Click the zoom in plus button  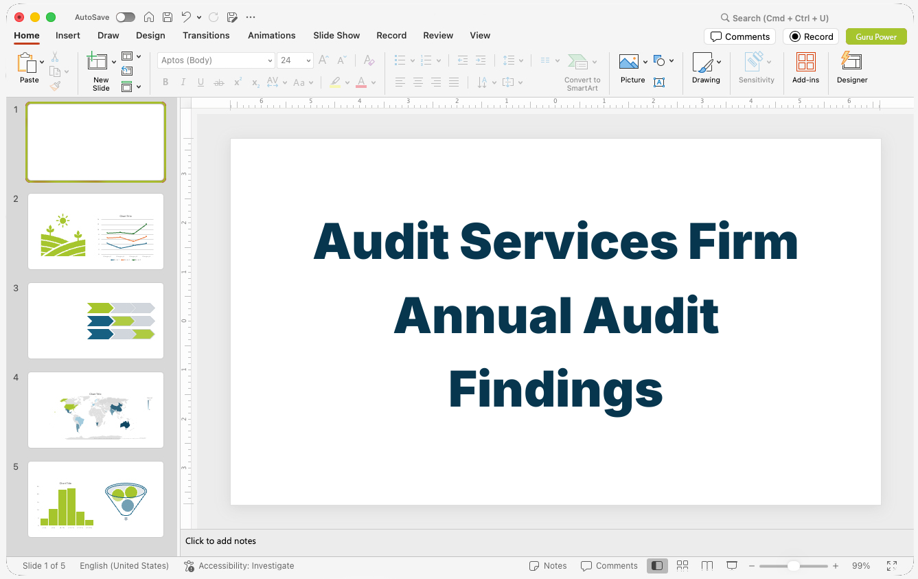point(836,566)
